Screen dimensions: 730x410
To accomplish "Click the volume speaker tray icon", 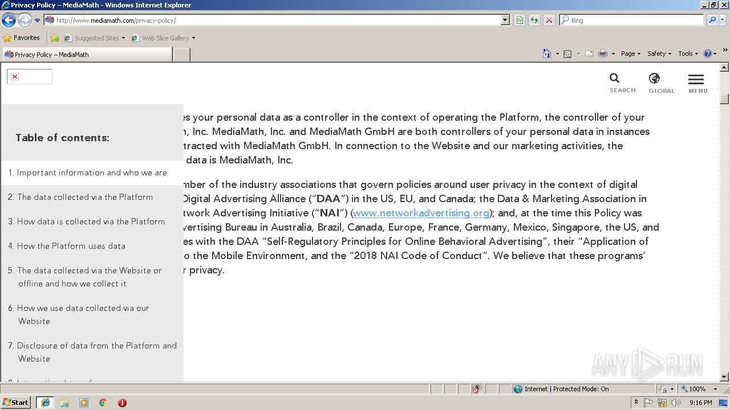I will (676, 403).
